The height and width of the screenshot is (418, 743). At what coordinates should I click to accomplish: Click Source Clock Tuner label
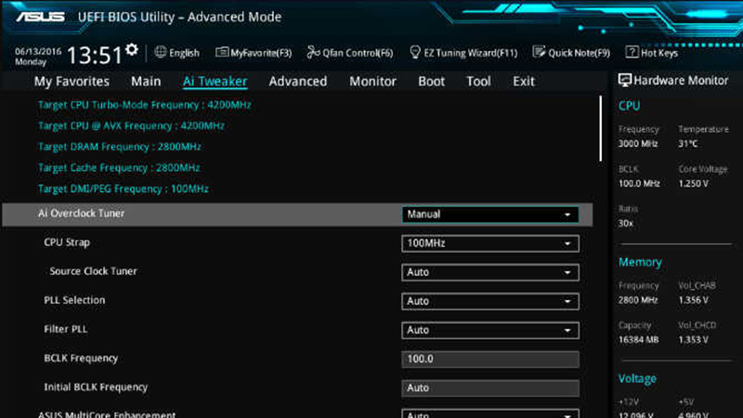coord(94,271)
